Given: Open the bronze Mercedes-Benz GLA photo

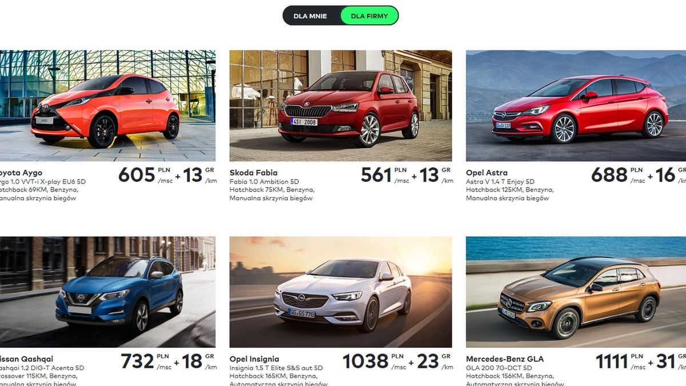Looking at the screenshot, I should (576, 292).
